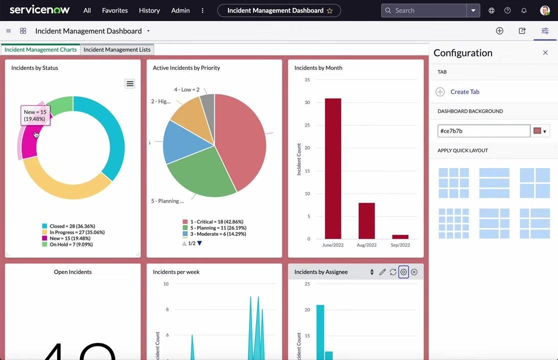Switch to Incident Management Lists tab
The image size is (558, 360).
pos(117,49)
